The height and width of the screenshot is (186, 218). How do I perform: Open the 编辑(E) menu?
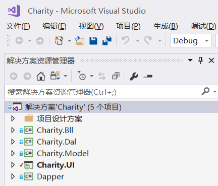pos(54,26)
